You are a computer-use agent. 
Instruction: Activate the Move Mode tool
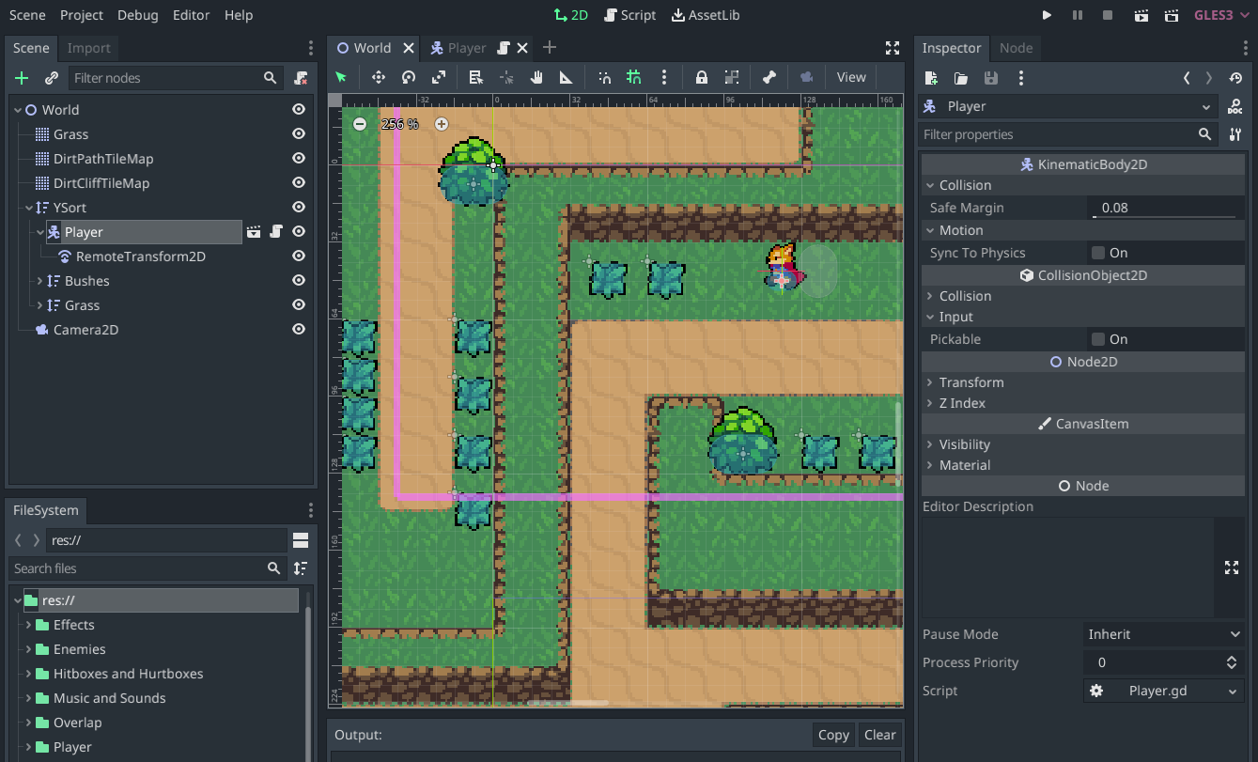pyautogui.click(x=379, y=77)
